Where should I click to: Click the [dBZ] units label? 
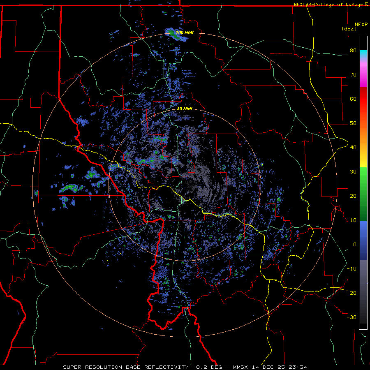[x=349, y=28]
